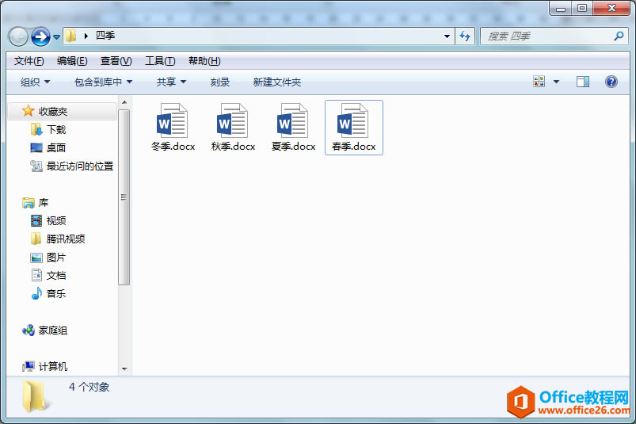Click the folder icon in address bar

click(x=71, y=36)
